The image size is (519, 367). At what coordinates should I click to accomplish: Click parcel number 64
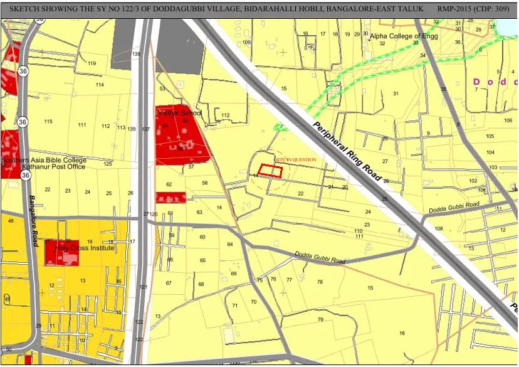click(229, 244)
